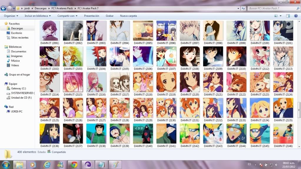Screen dimensions: 301x169
Task: Select thumbnail DAMN IT (2115)
Action: tap(73, 84)
